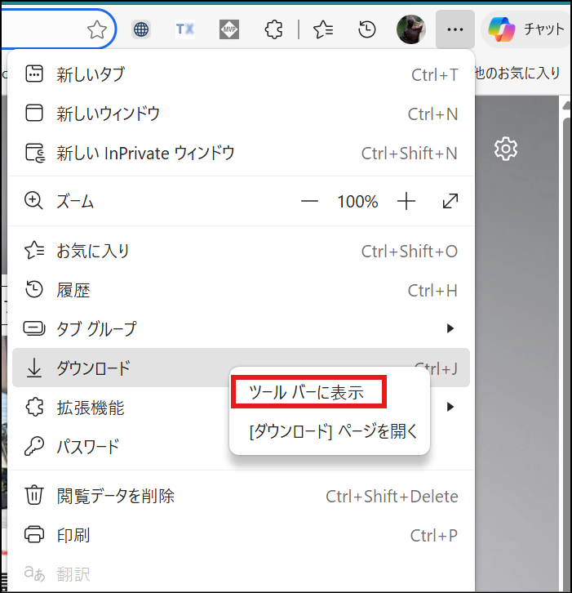Click the profile avatar picture
572x593 pixels.
pos(411,29)
